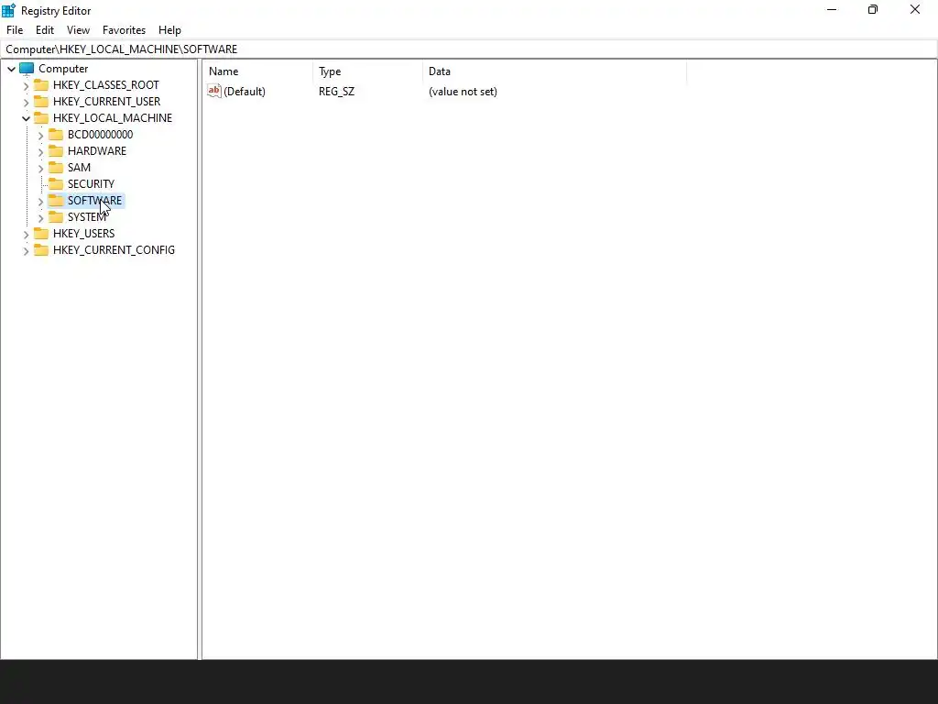Select the SOFTWARE key label
This screenshot has width=938, height=704.
94,200
